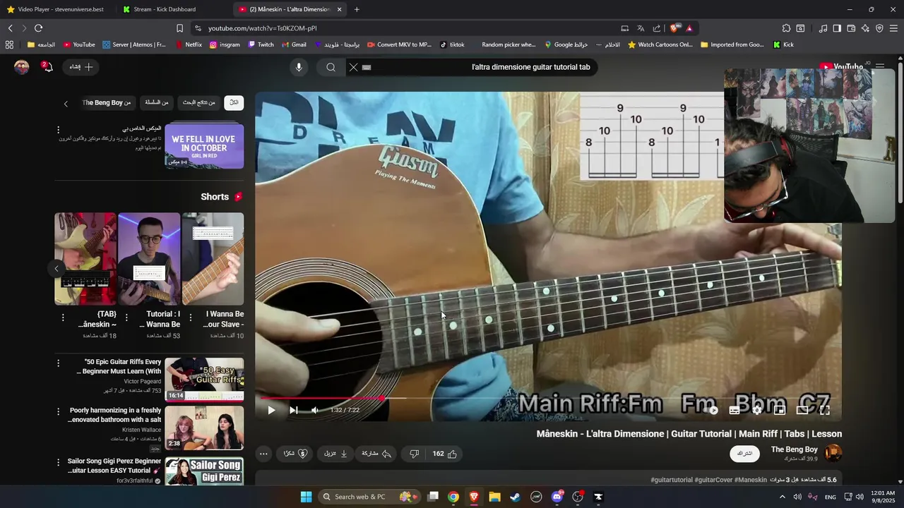This screenshot has width=904, height=508.
Task: Like the video with 162 likes
Action: (x=444, y=454)
